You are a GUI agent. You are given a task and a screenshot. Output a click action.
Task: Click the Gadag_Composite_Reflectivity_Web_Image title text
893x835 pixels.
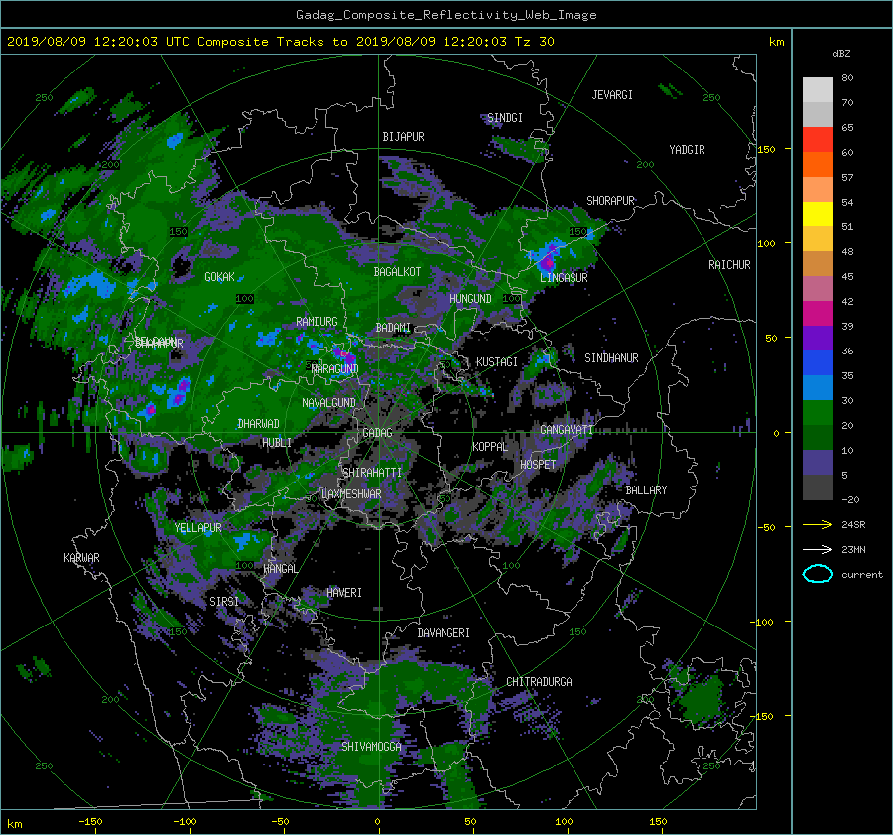coord(446,15)
